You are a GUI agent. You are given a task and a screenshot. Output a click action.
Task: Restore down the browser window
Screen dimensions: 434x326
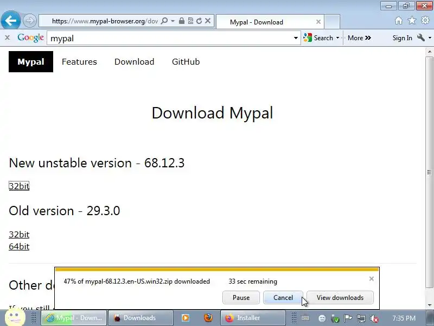click(406, 6)
